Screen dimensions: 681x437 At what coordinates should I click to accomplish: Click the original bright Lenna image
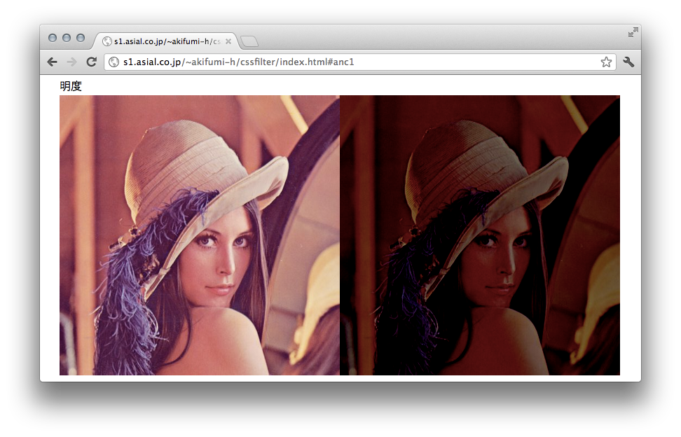click(200, 235)
